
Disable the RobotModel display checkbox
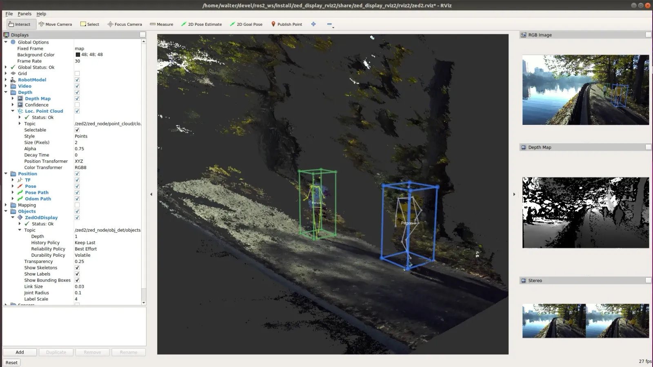[x=77, y=80]
